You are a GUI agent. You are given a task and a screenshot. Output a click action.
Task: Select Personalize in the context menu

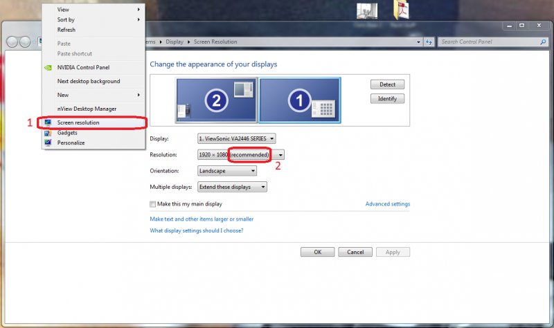93,143
